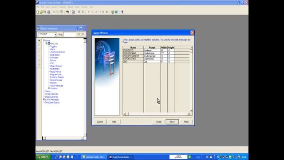Image resolution: width=284 pixels, height=160 pixels.
Task: Collapse the MODULE1 node
Action: pyautogui.click(x=46, y=44)
